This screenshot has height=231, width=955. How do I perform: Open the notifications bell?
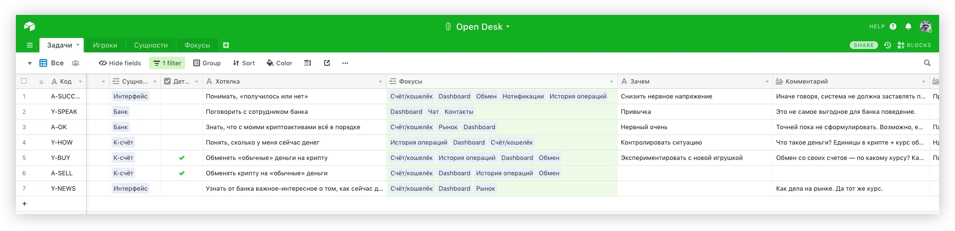(908, 26)
